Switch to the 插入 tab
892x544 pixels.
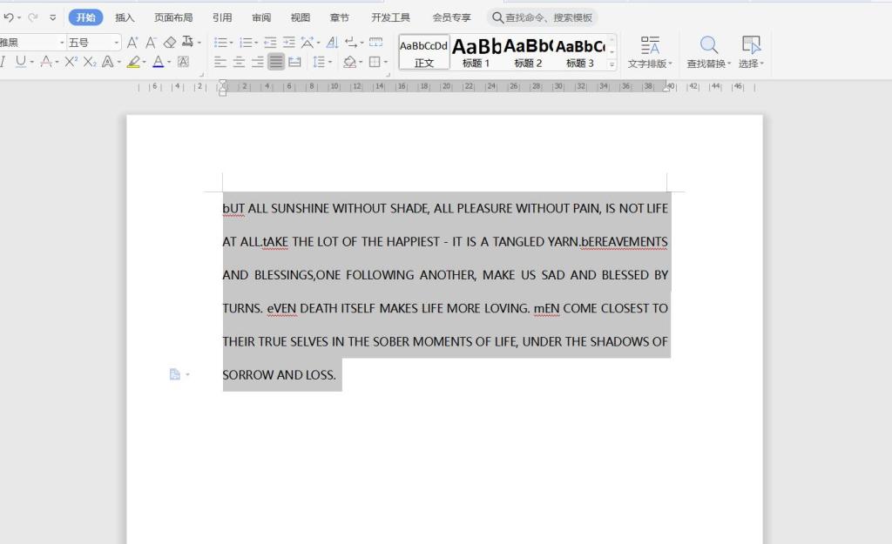pyautogui.click(x=125, y=17)
